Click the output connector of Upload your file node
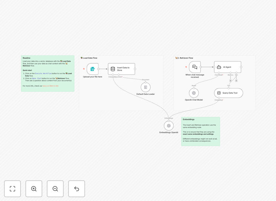 coord(98,69)
